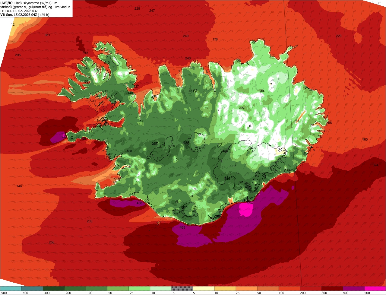Click the legend swatch for -50 to -25

(x=118, y=288)
